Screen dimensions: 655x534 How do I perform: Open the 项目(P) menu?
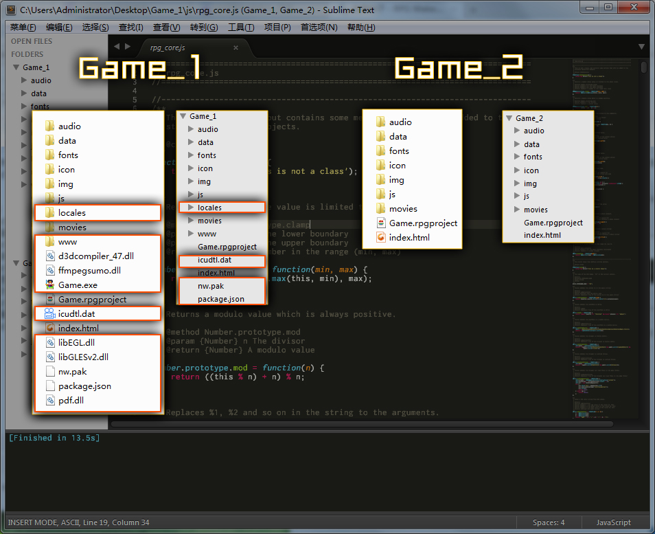pos(277,27)
